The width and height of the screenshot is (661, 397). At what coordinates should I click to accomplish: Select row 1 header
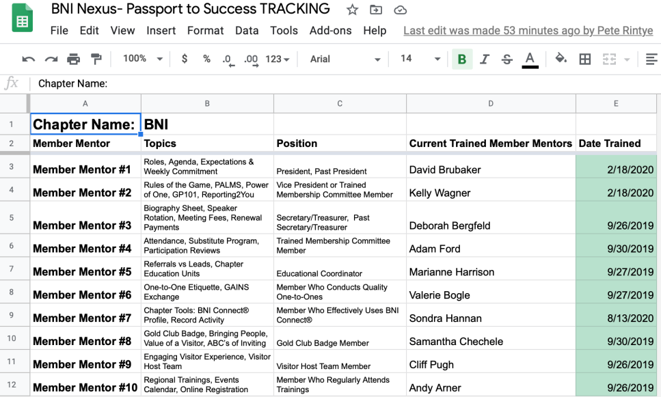(12, 124)
